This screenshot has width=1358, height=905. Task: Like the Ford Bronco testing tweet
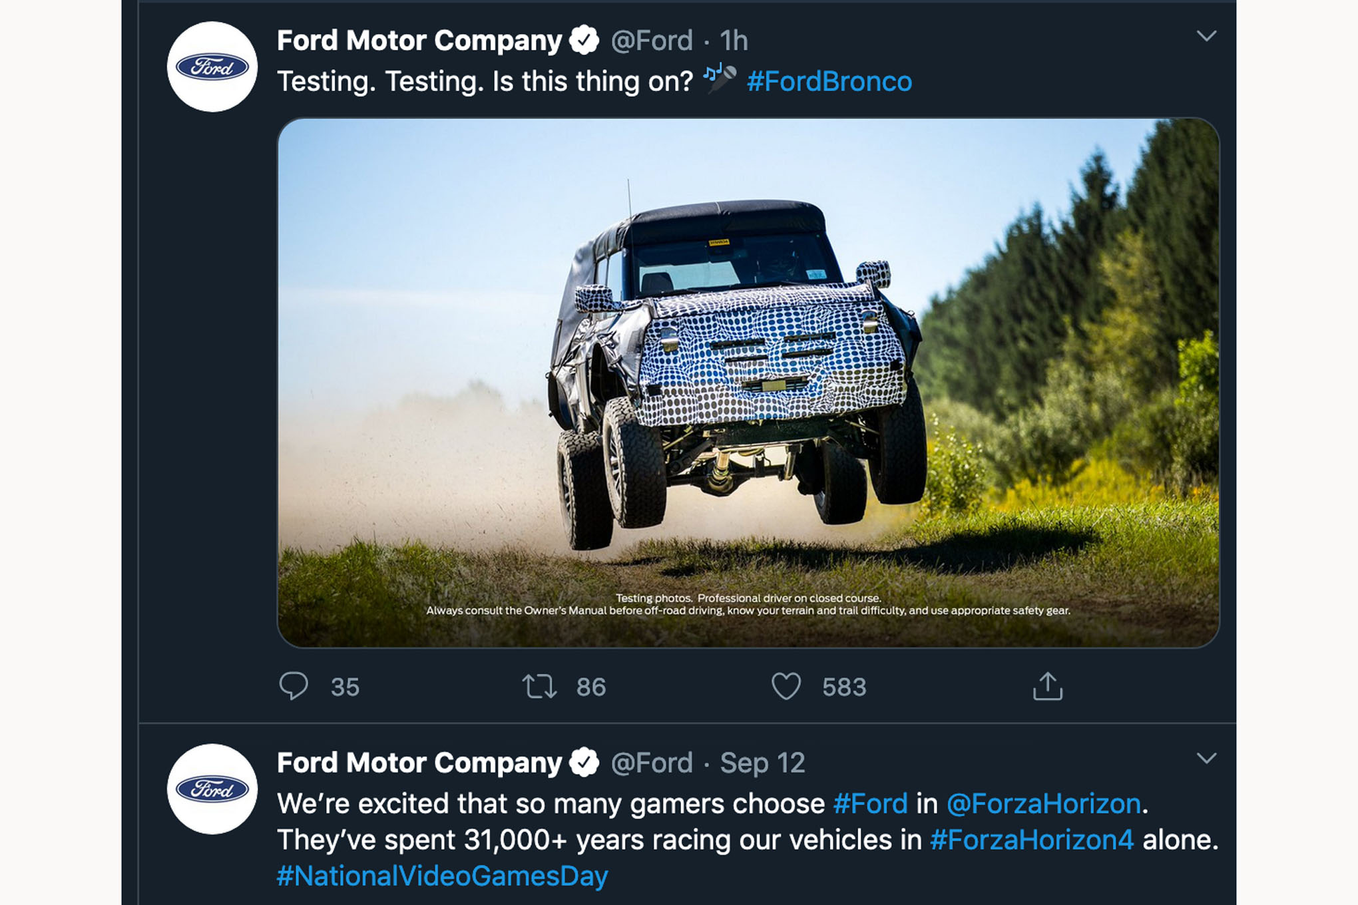click(786, 686)
